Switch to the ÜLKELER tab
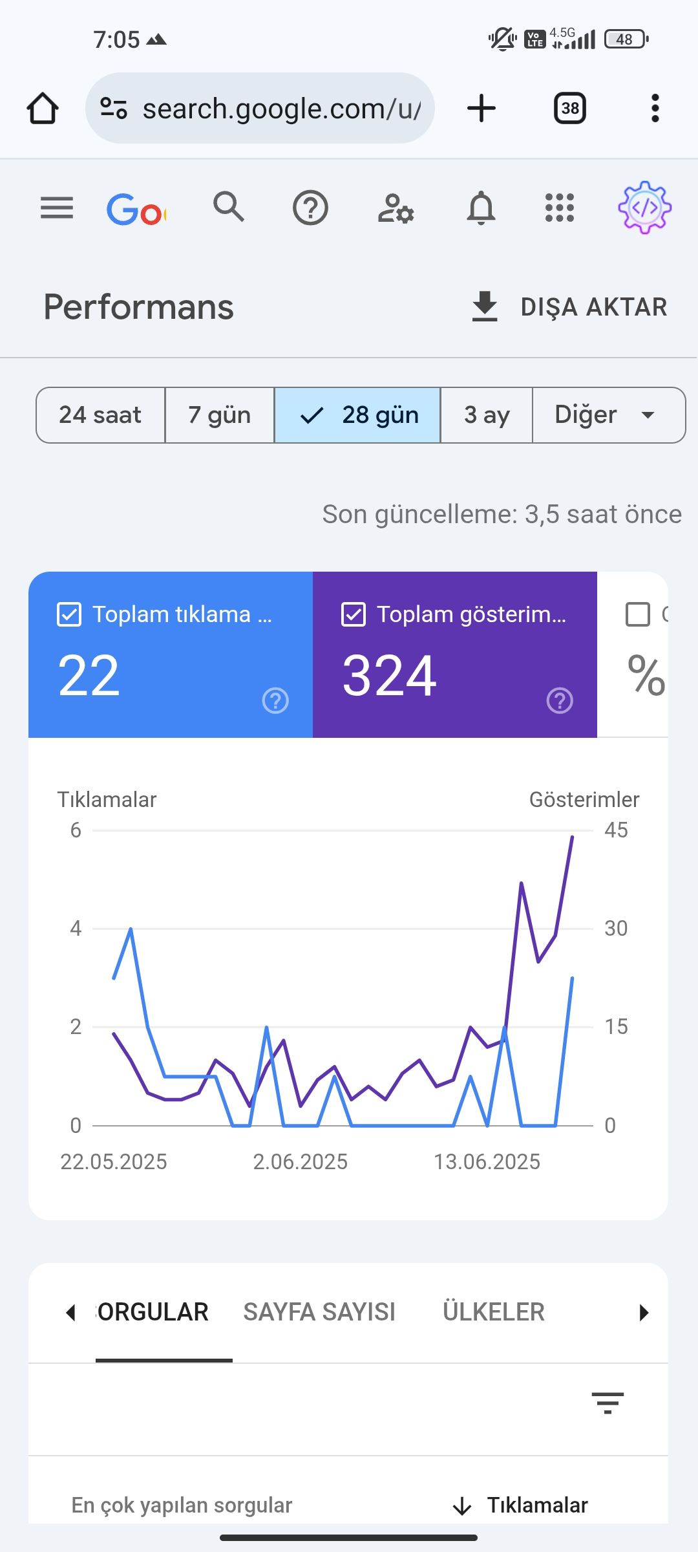 pyautogui.click(x=494, y=1312)
